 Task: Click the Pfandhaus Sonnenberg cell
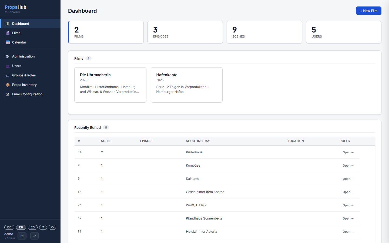click(204, 218)
